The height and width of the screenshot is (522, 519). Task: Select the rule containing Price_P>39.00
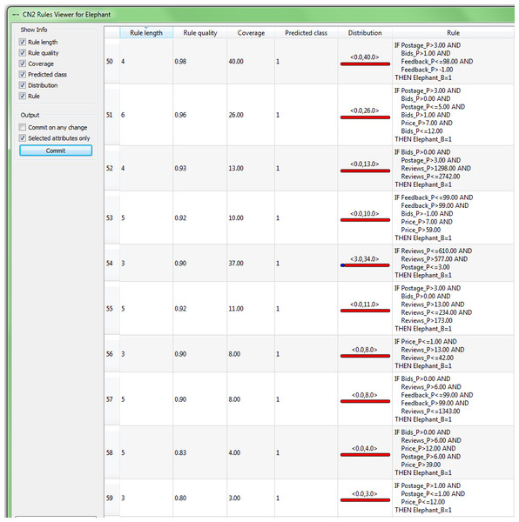[x=453, y=452]
